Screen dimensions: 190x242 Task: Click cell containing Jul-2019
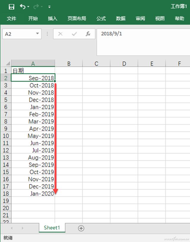point(33,150)
